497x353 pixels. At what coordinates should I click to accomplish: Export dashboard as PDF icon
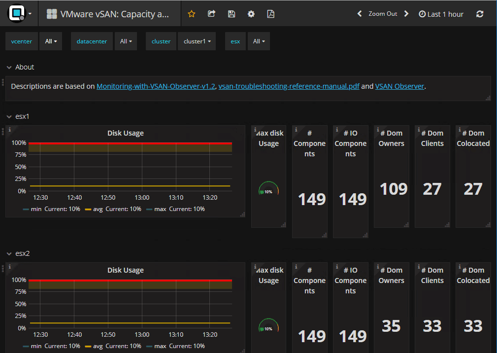[270, 14]
